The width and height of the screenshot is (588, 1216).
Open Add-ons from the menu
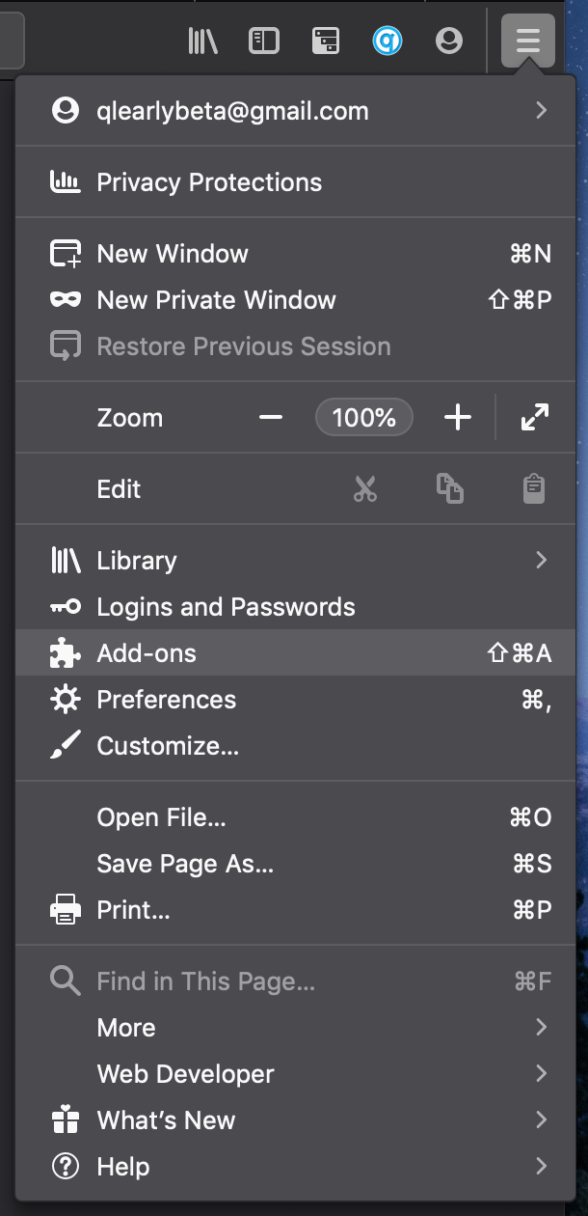click(296, 653)
